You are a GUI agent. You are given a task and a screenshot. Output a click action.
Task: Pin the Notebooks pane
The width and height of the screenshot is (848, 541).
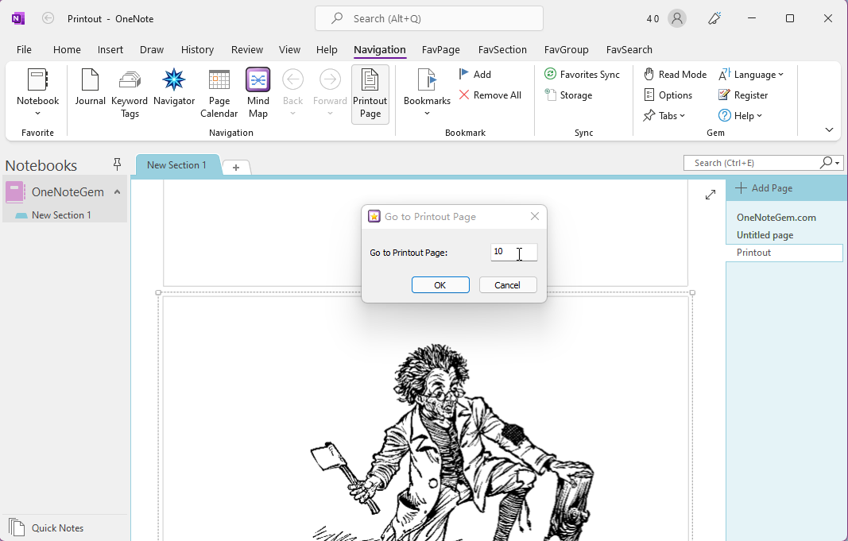(117, 164)
